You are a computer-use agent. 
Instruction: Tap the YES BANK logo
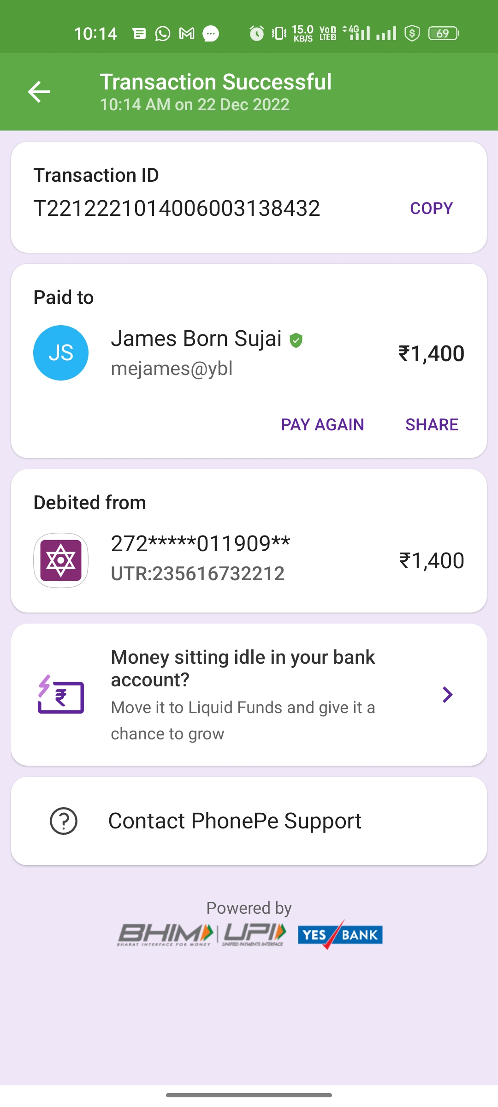pos(340,934)
